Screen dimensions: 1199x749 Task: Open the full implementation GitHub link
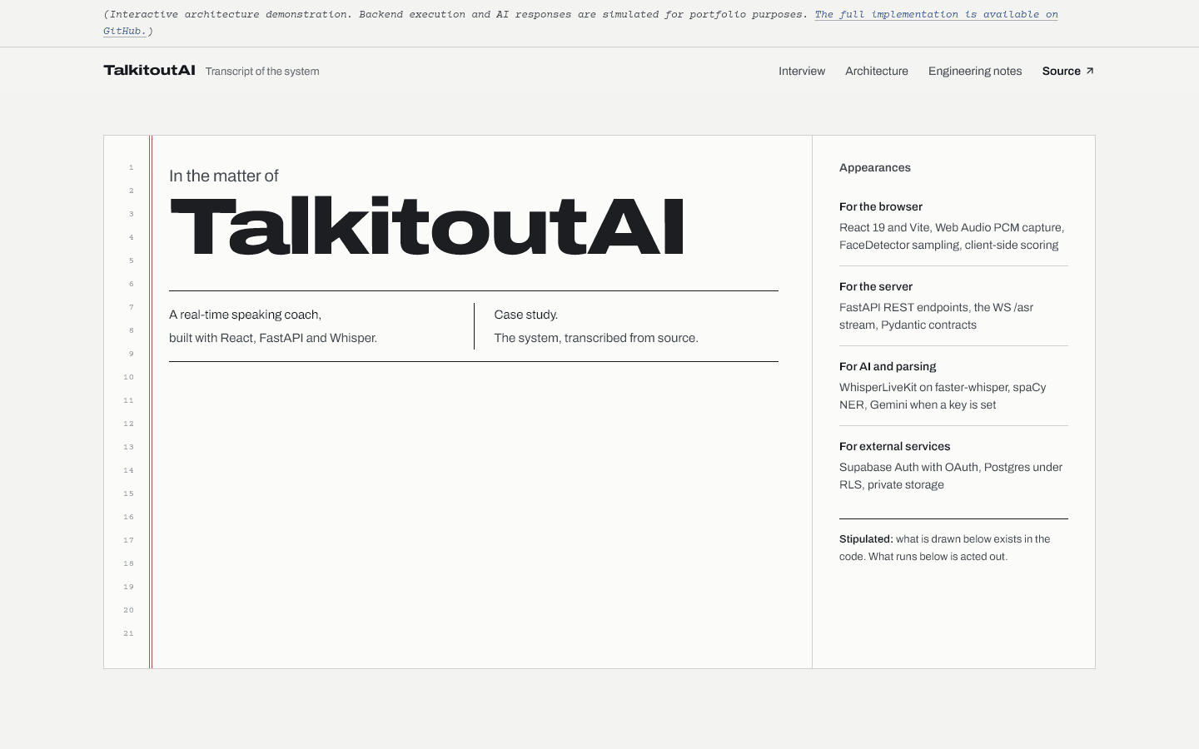936,14
